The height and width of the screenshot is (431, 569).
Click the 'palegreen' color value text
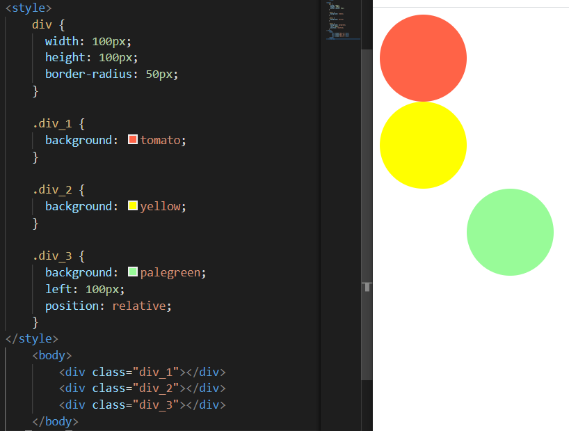coord(170,272)
